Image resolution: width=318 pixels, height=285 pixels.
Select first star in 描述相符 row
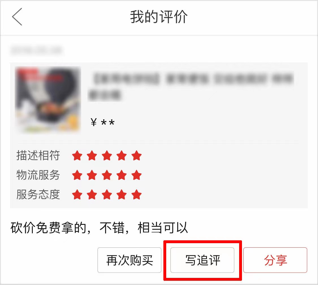click(x=77, y=156)
